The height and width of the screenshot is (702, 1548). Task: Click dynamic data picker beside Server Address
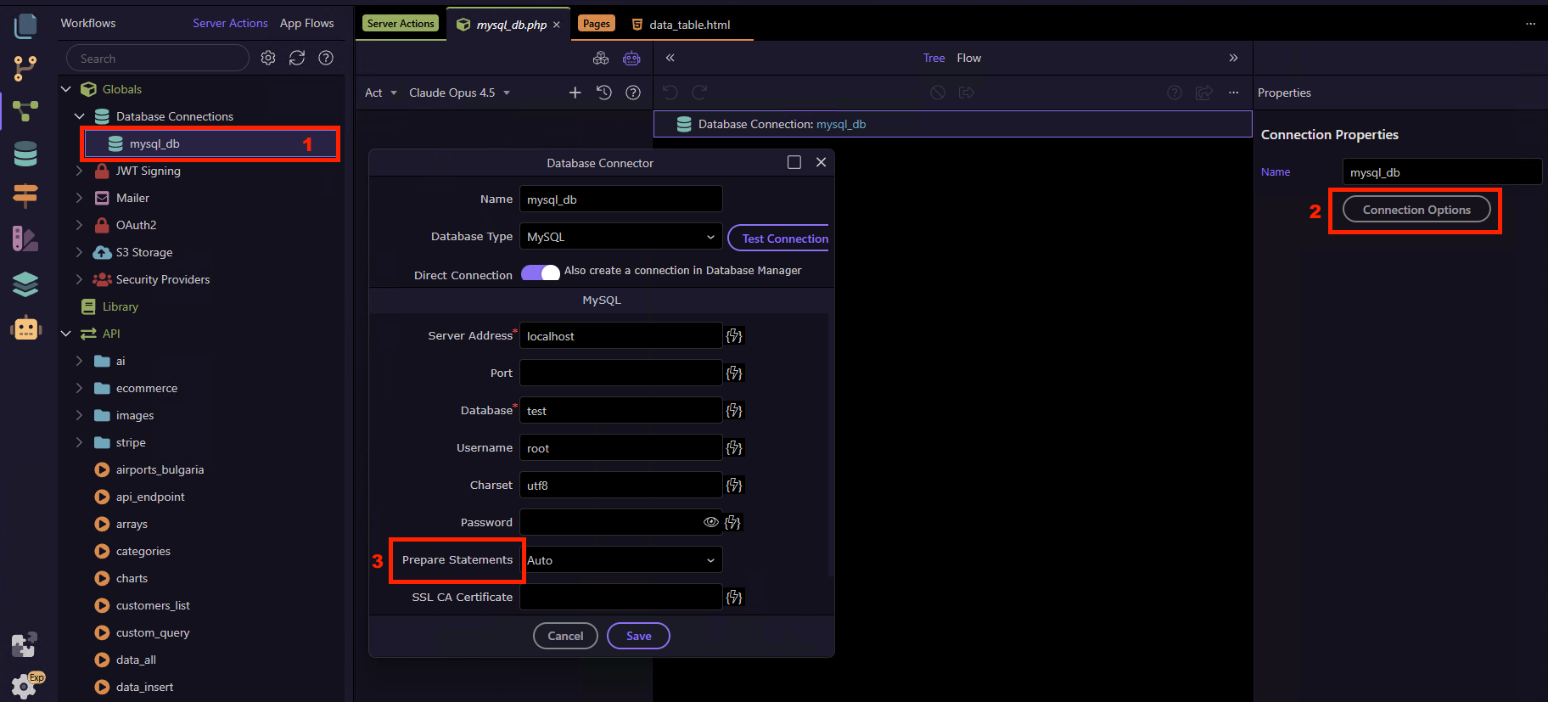coord(734,336)
